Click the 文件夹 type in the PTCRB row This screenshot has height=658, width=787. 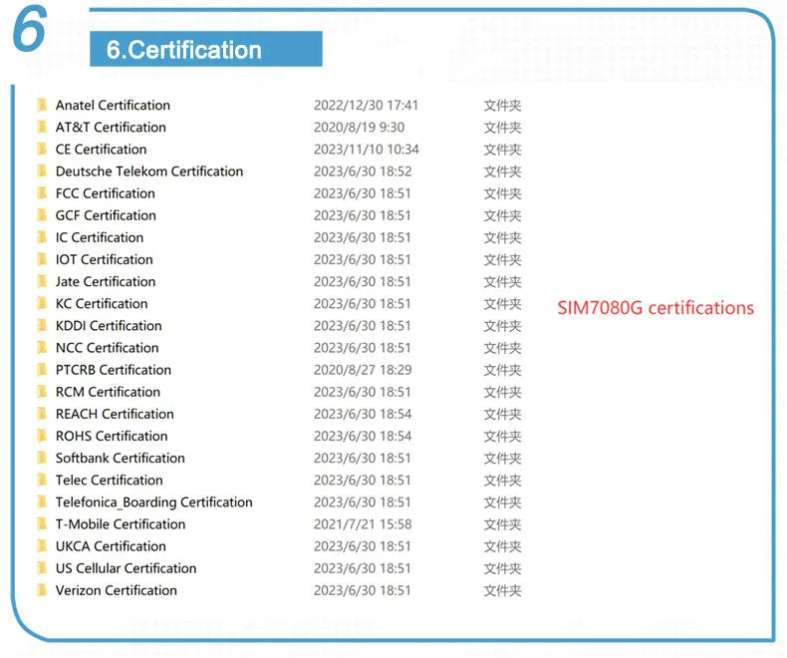click(502, 370)
